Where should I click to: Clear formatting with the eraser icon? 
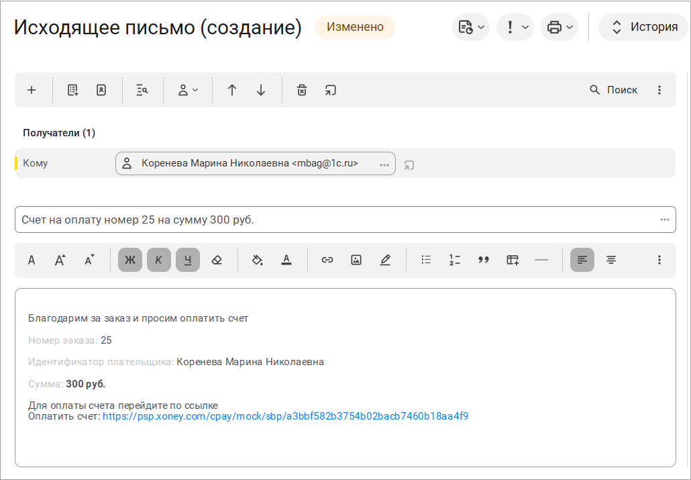point(217,260)
